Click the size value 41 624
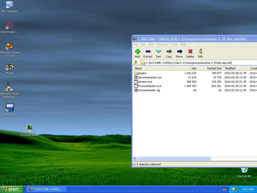This screenshot has width=257, height=193. [x=192, y=77]
